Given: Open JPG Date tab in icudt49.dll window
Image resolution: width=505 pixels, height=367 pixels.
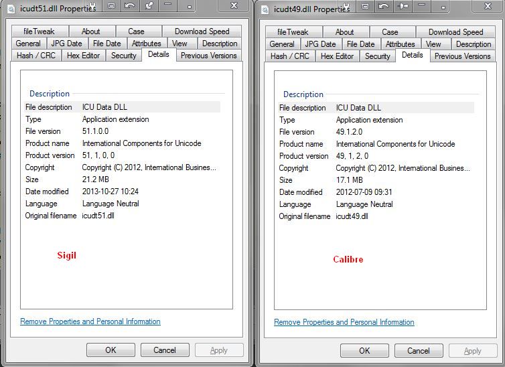Looking at the screenshot, I should 320,44.
